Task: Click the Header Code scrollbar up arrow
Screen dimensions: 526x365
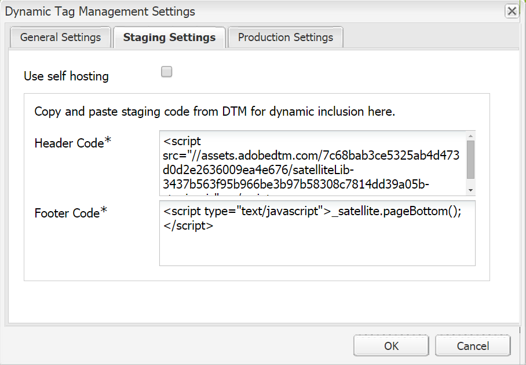Action: tap(470, 137)
